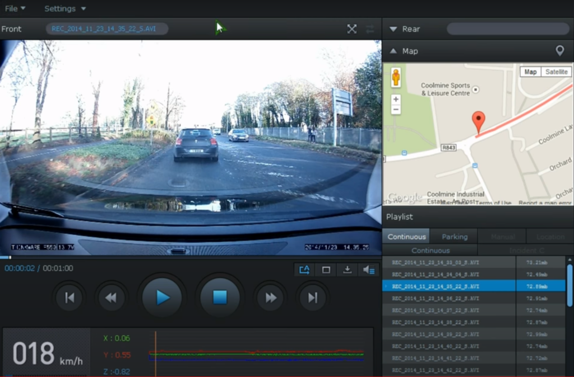Viewport: 574px width, 377px height.
Task: Toggle fullscreen on the front video
Action: (x=351, y=29)
